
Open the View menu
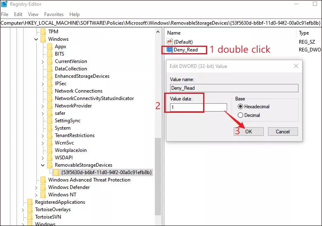click(33, 14)
